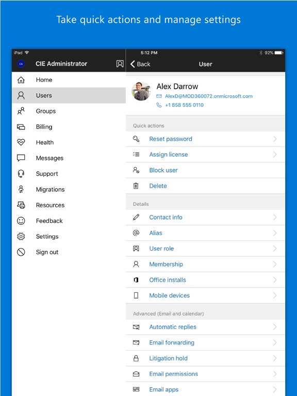
Task: Expand Membership row chevron
Action: (x=275, y=264)
